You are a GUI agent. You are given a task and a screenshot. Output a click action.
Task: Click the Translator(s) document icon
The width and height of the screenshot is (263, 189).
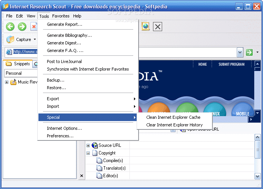[x=99, y=168]
